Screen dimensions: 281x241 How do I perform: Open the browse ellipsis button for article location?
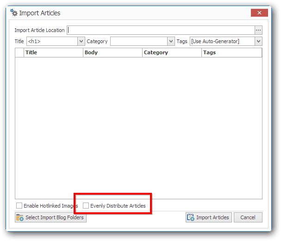pos(258,30)
